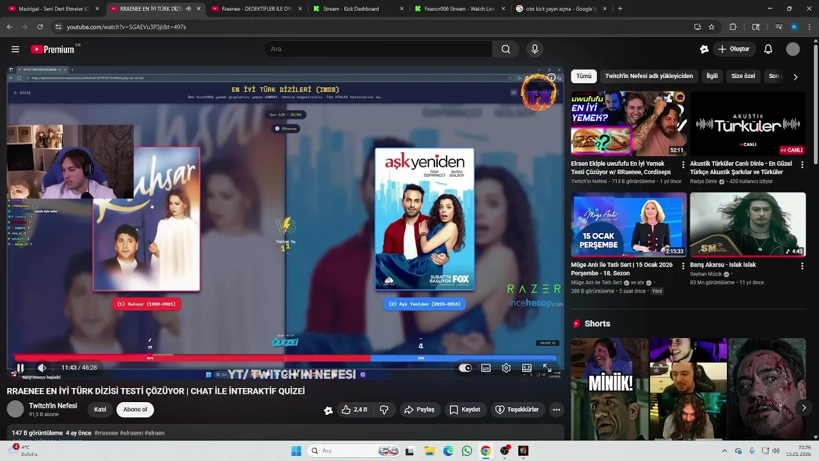The width and height of the screenshot is (819, 461).
Task: Pause the video playback
Action: [x=20, y=368]
